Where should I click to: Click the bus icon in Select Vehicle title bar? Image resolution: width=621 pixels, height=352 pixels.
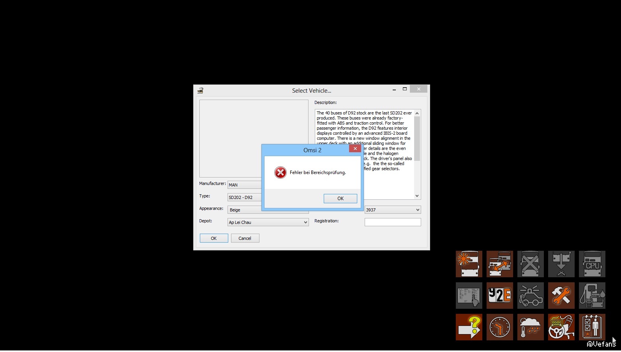pos(200,90)
